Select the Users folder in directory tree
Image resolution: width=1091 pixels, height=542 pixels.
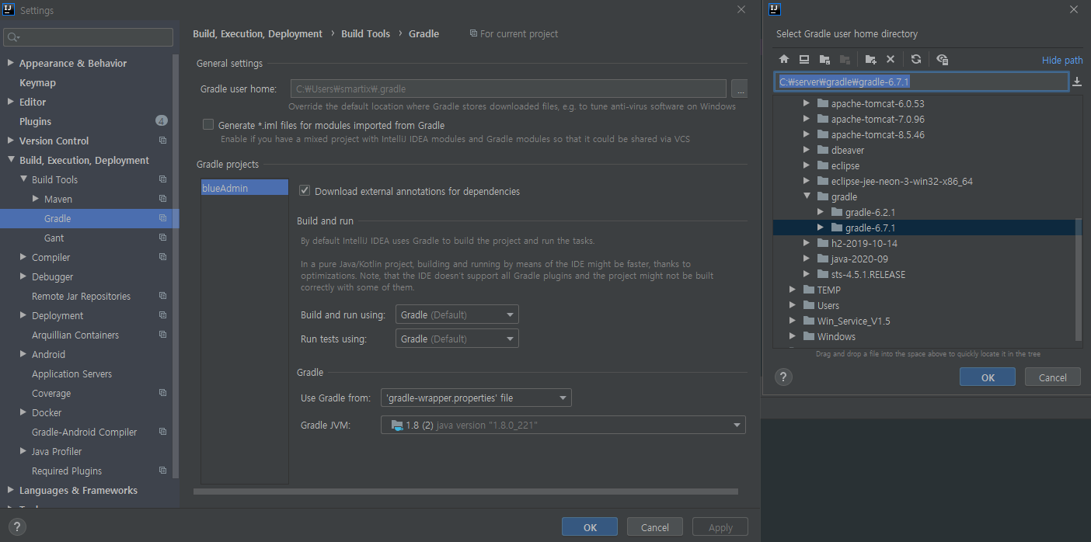pyautogui.click(x=828, y=305)
